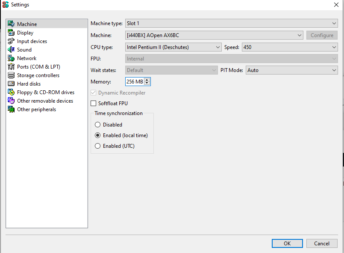The image size is (344, 253).
Task: Go to the Sound settings page
Action: pos(24,50)
